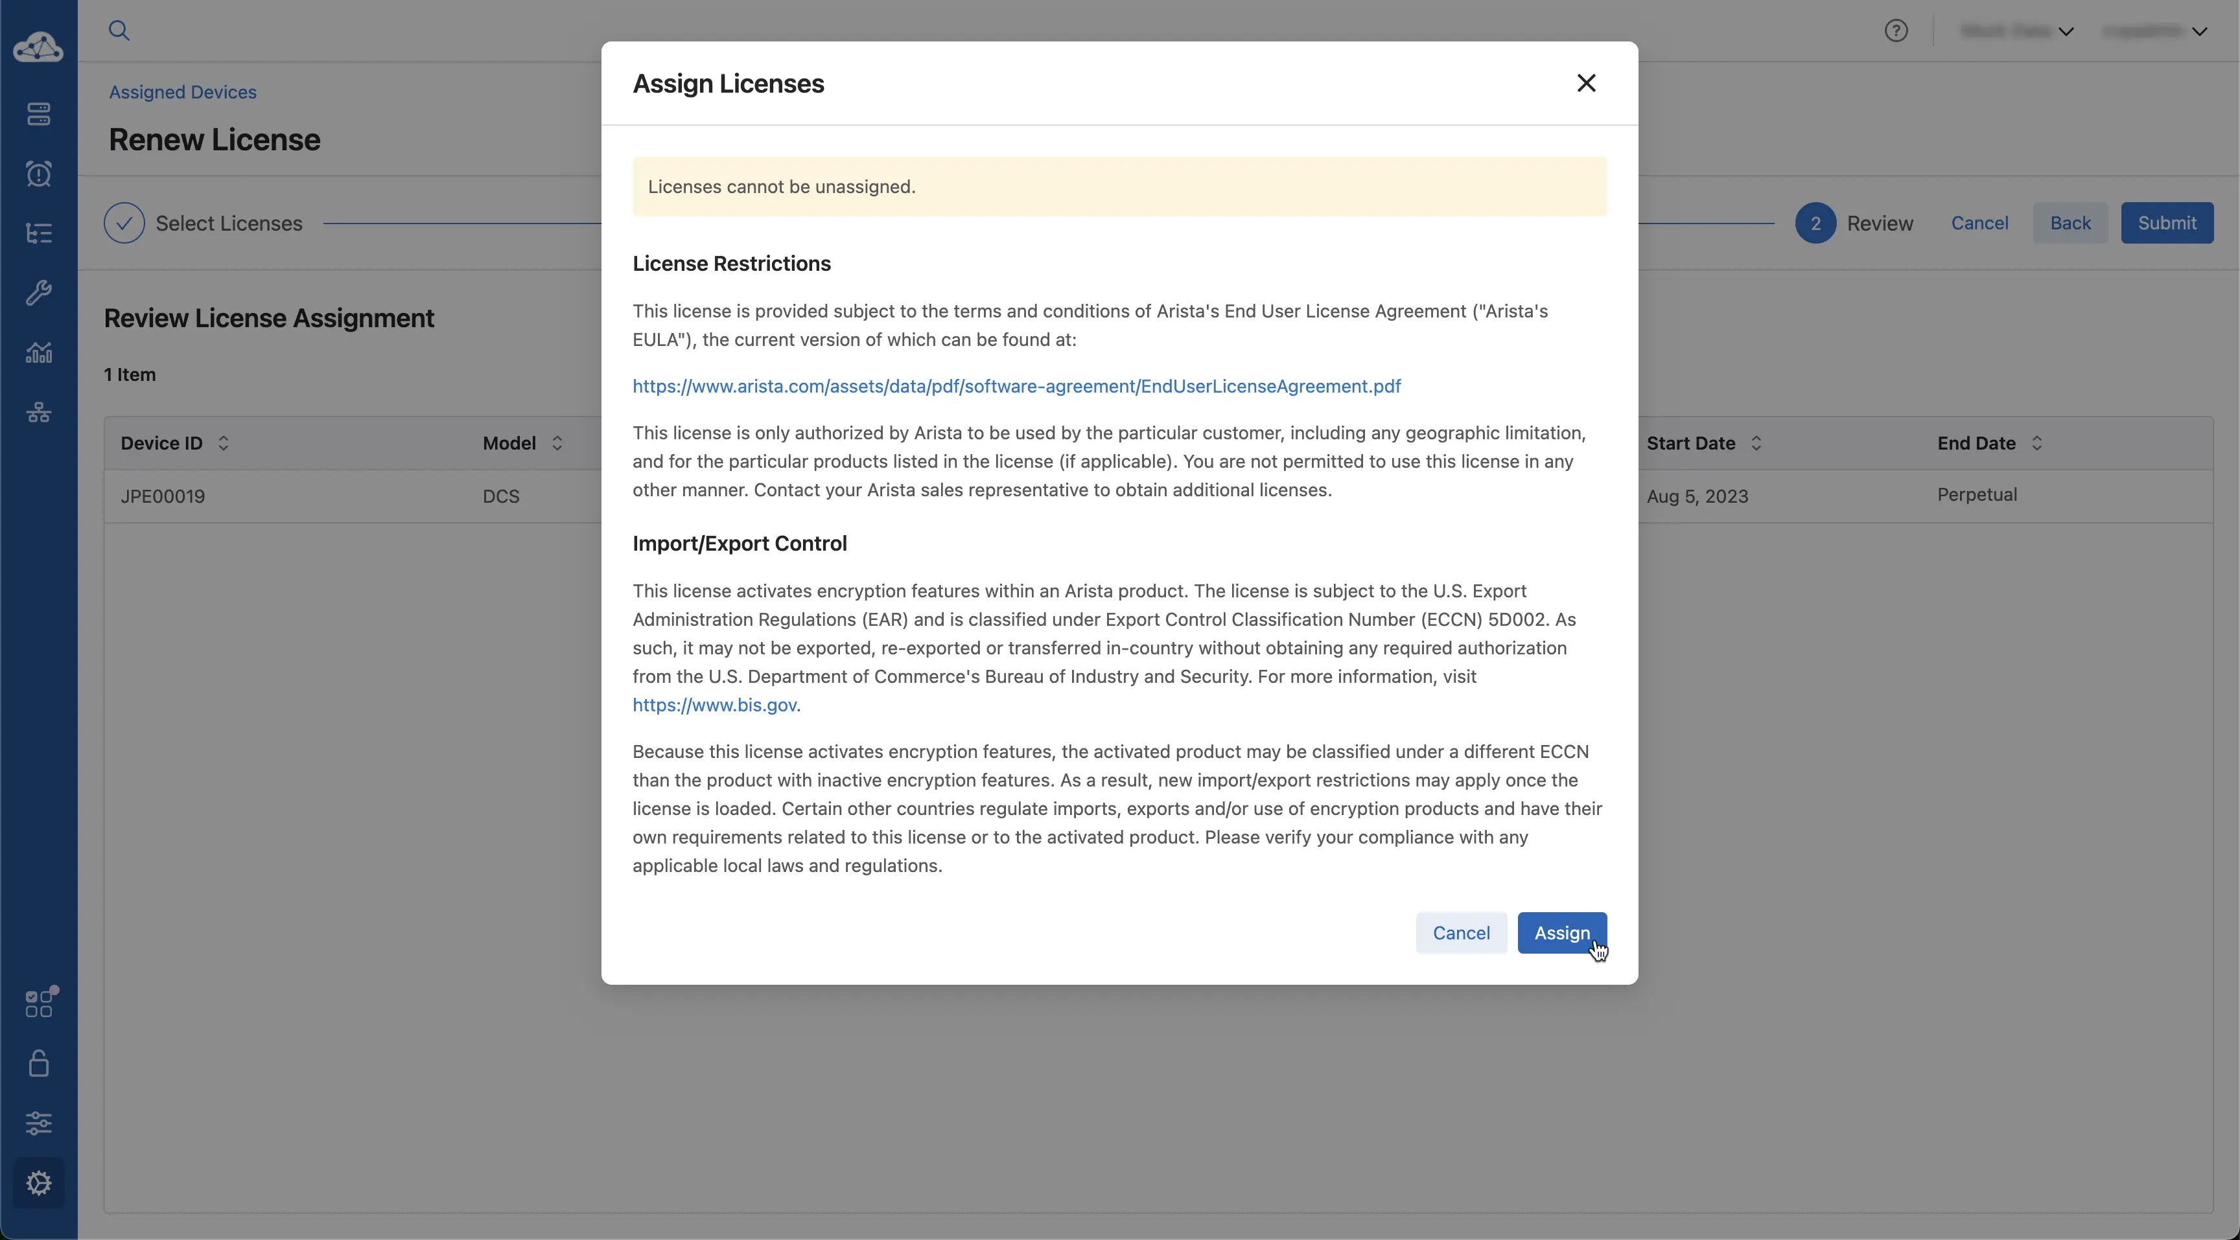Click the DCS model cell
The height and width of the screenshot is (1240, 2240).
[x=501, y=496]
